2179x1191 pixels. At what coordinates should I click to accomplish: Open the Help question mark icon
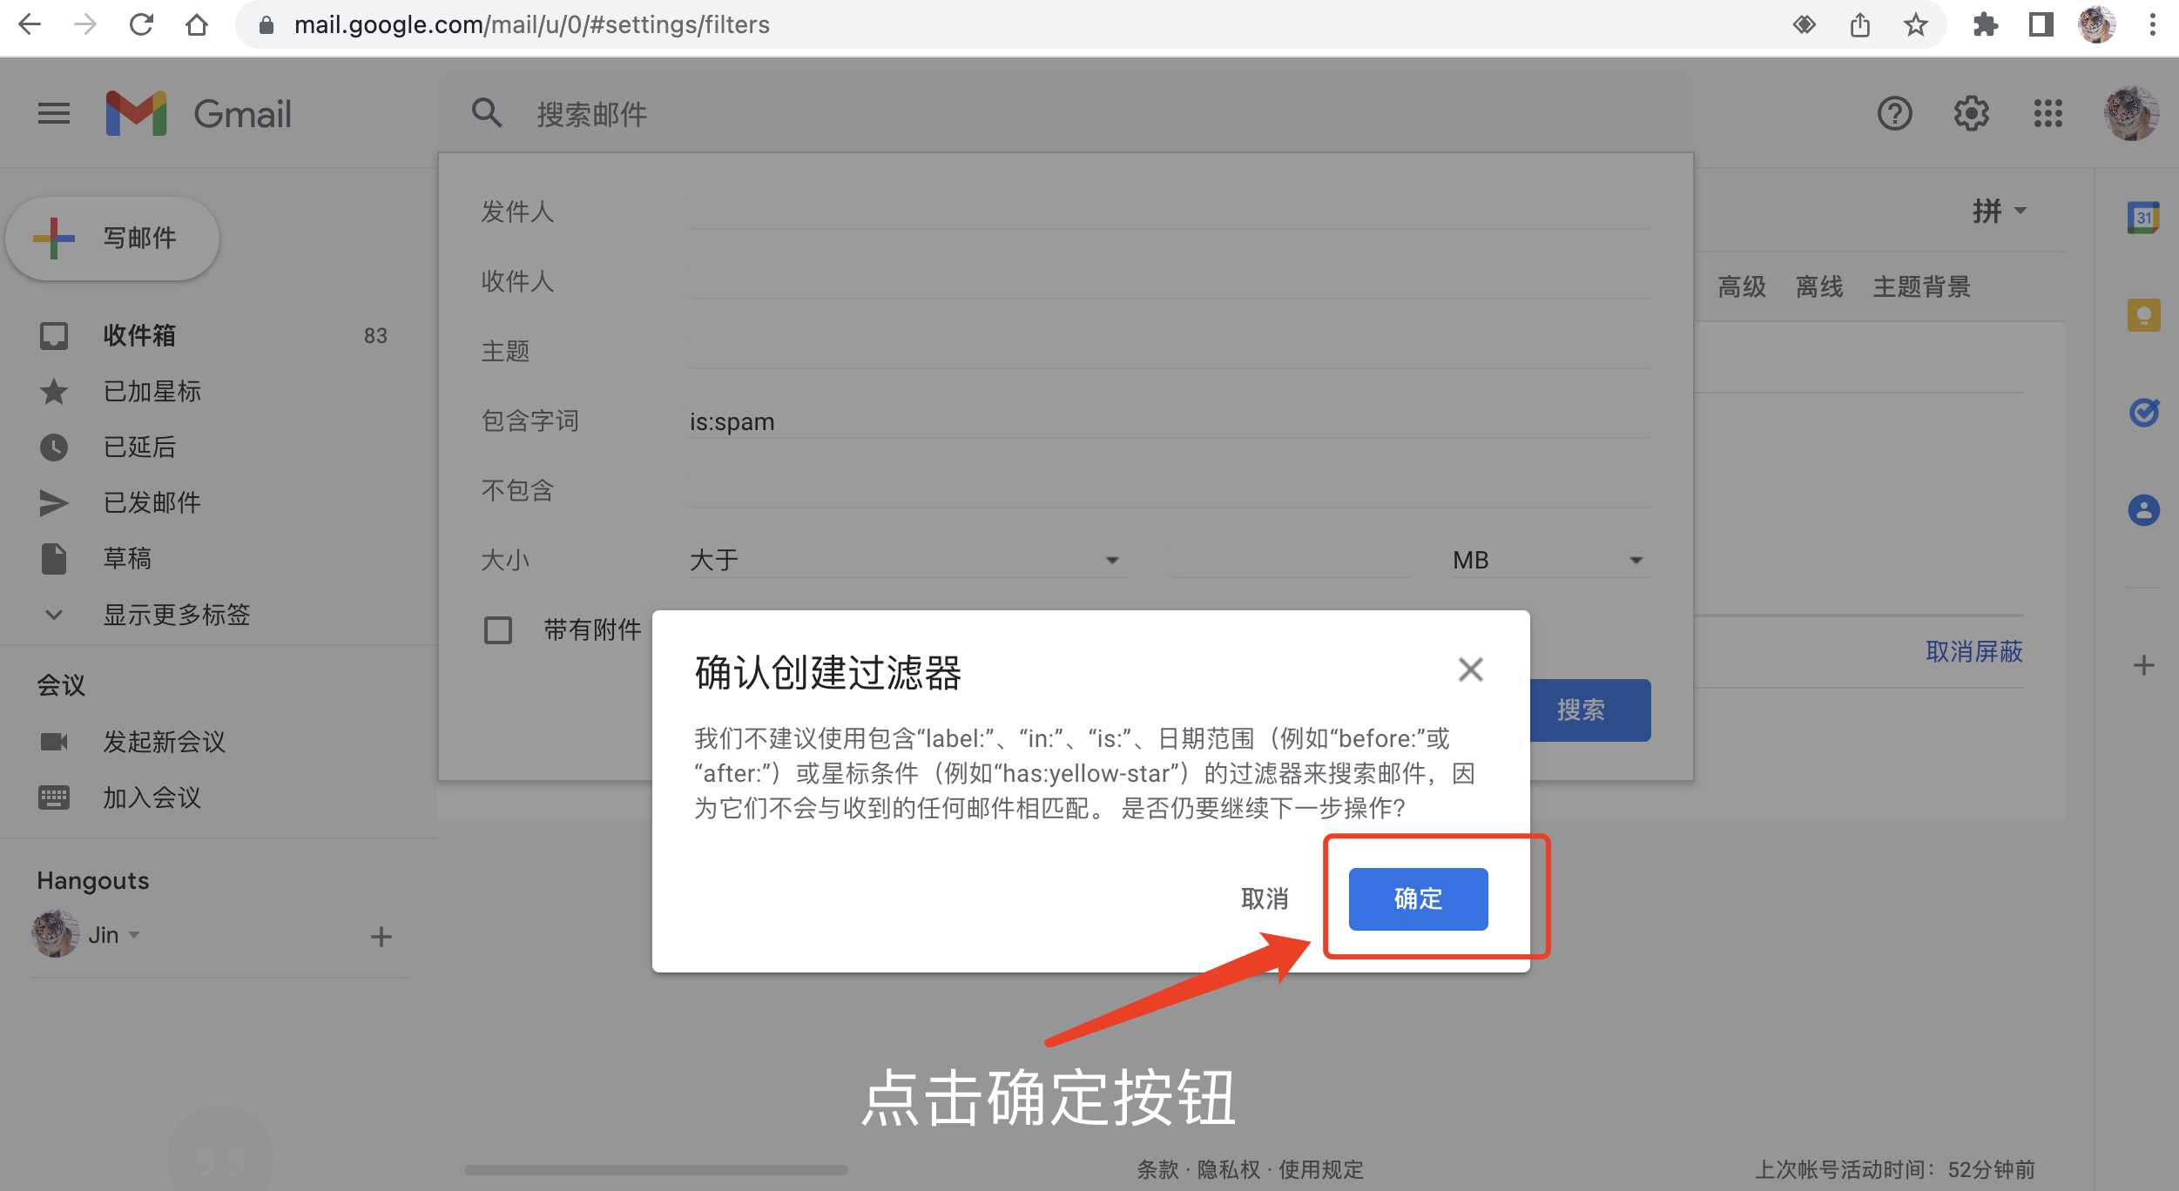coord(1893,113)
